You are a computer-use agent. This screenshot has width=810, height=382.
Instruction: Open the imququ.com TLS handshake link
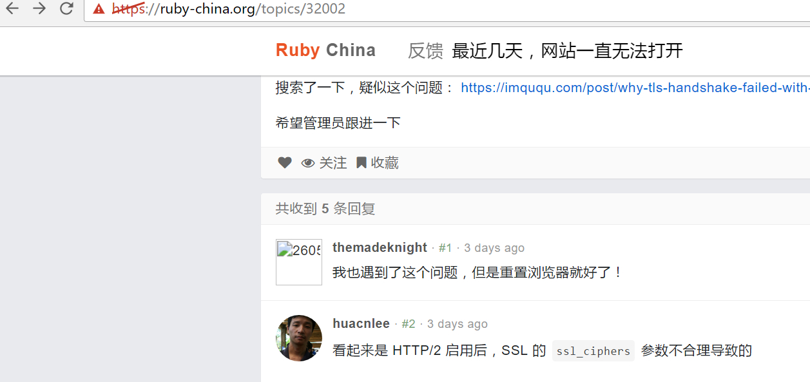[x=635, y=88]
